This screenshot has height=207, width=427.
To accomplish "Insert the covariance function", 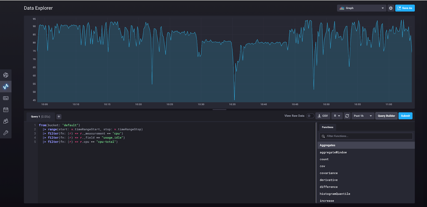I will [x=329, y=173].
